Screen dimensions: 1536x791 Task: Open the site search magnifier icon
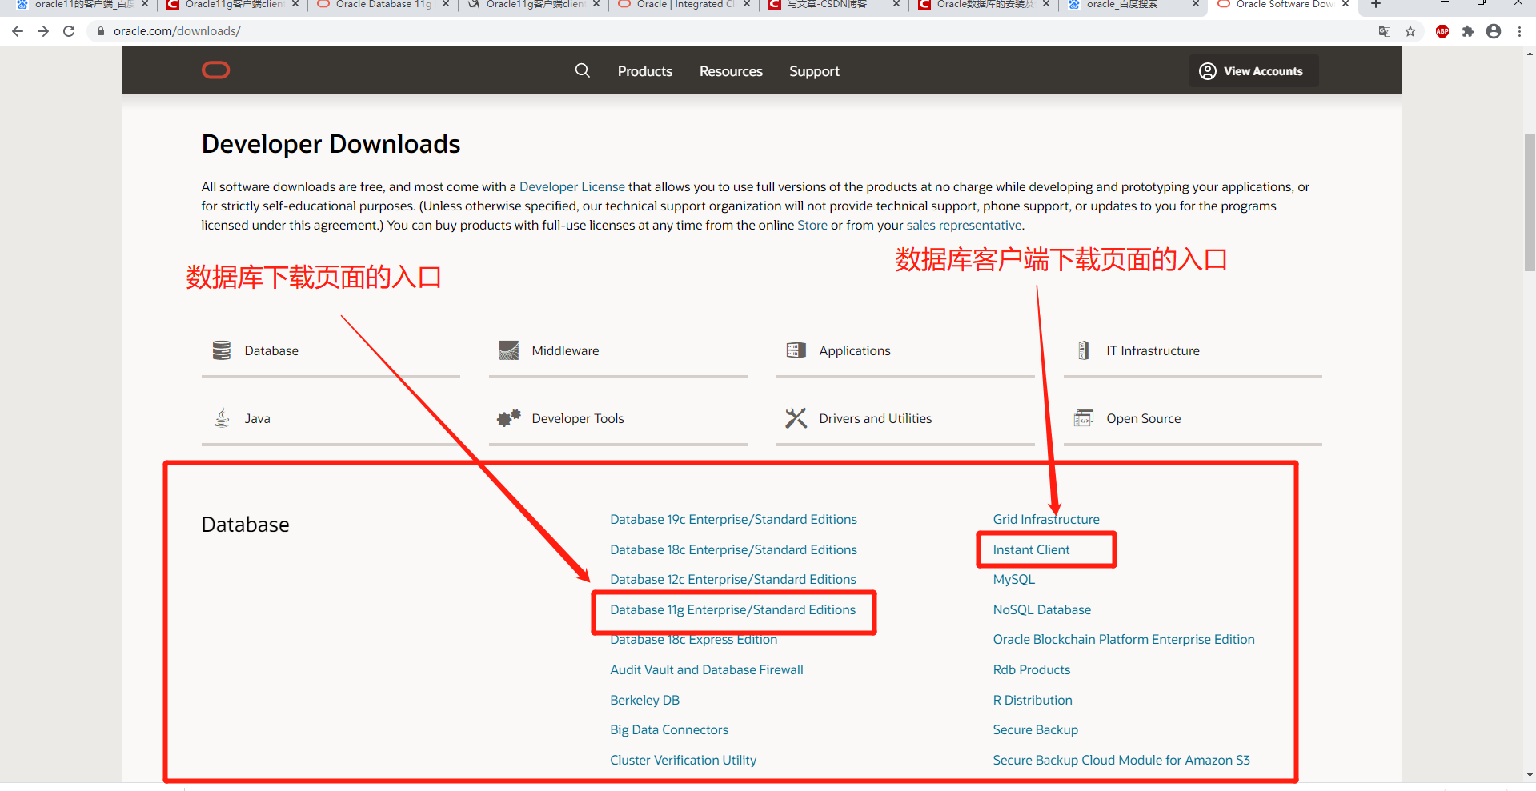point(583,70)
